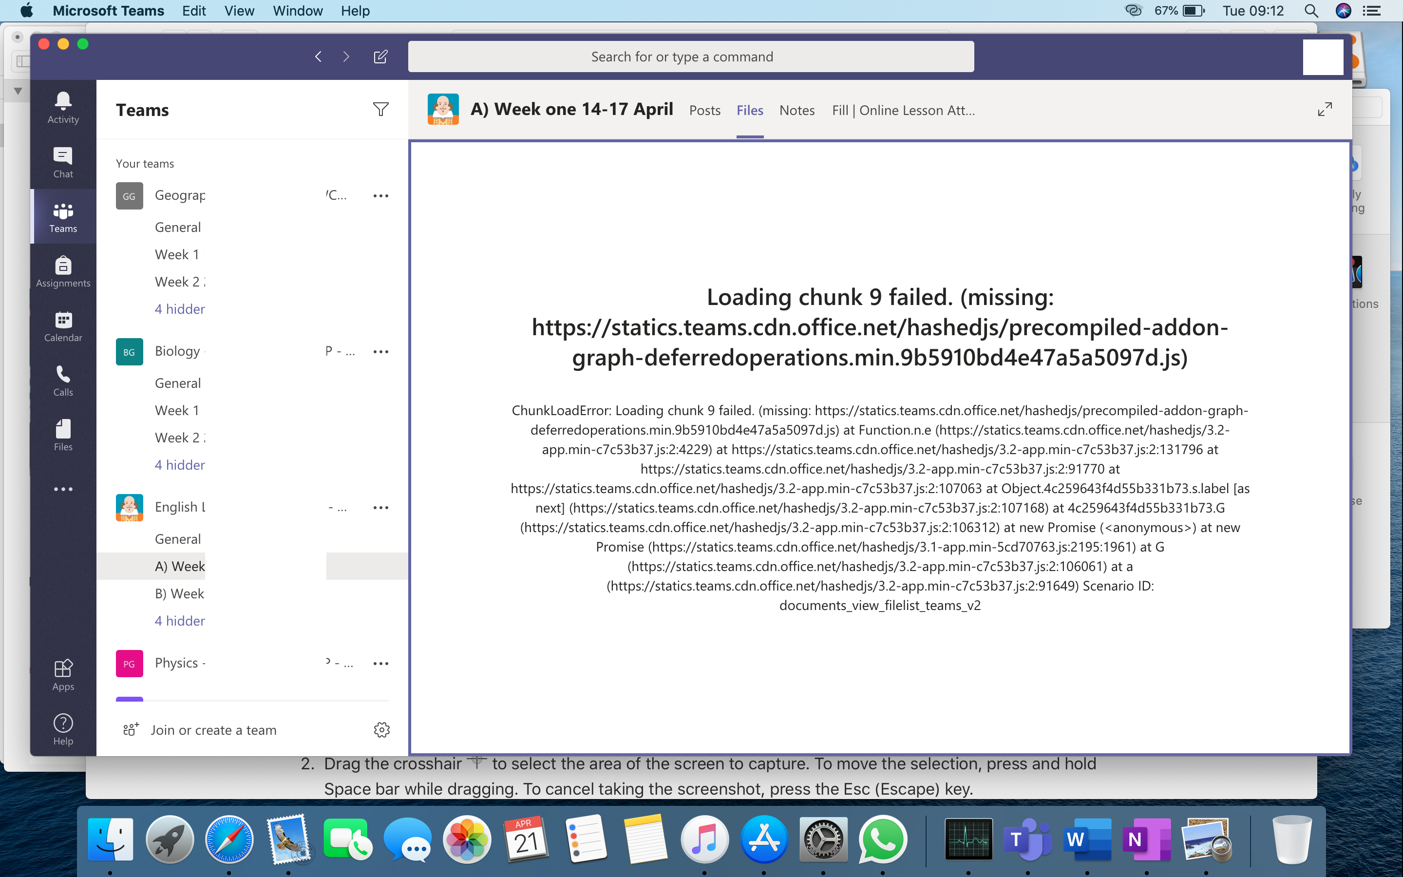
Task: Expand the tab to full screen
Action: tap(1325, 110)
